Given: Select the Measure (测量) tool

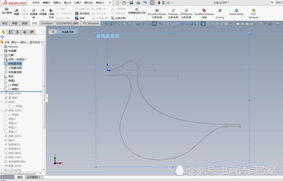Looking at the screenshot, I should 16,12.
